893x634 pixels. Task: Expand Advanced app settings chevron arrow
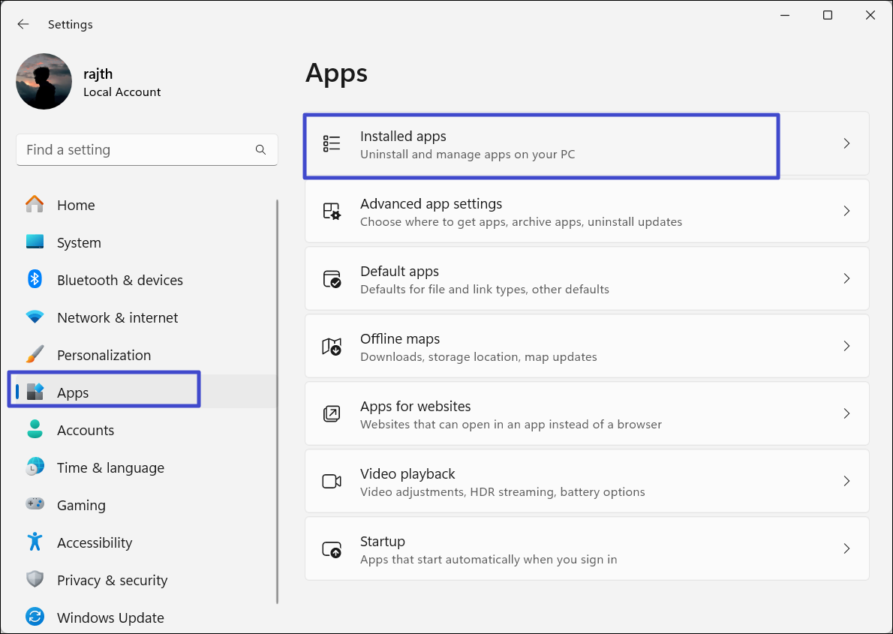pos(846,211)
